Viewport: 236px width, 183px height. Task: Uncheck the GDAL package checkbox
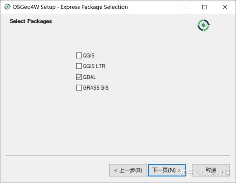tap(79, 77)
